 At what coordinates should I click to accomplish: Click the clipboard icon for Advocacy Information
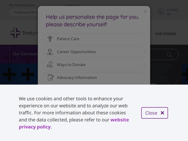click(x=50, y=78)
